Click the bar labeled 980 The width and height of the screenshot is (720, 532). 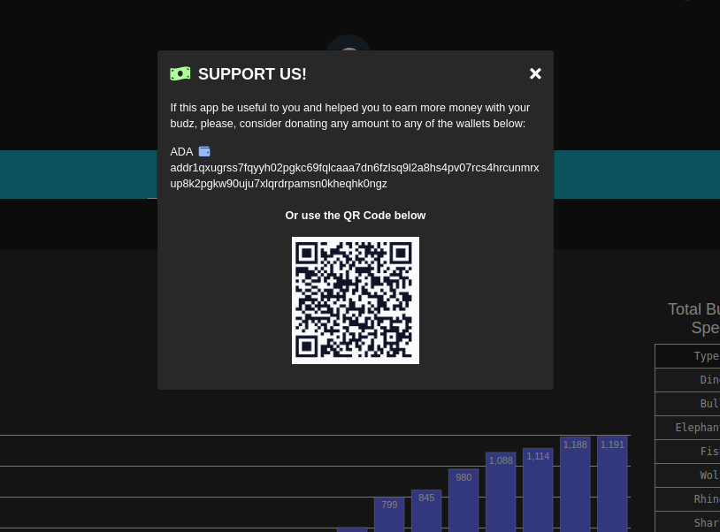coord(463,500)
